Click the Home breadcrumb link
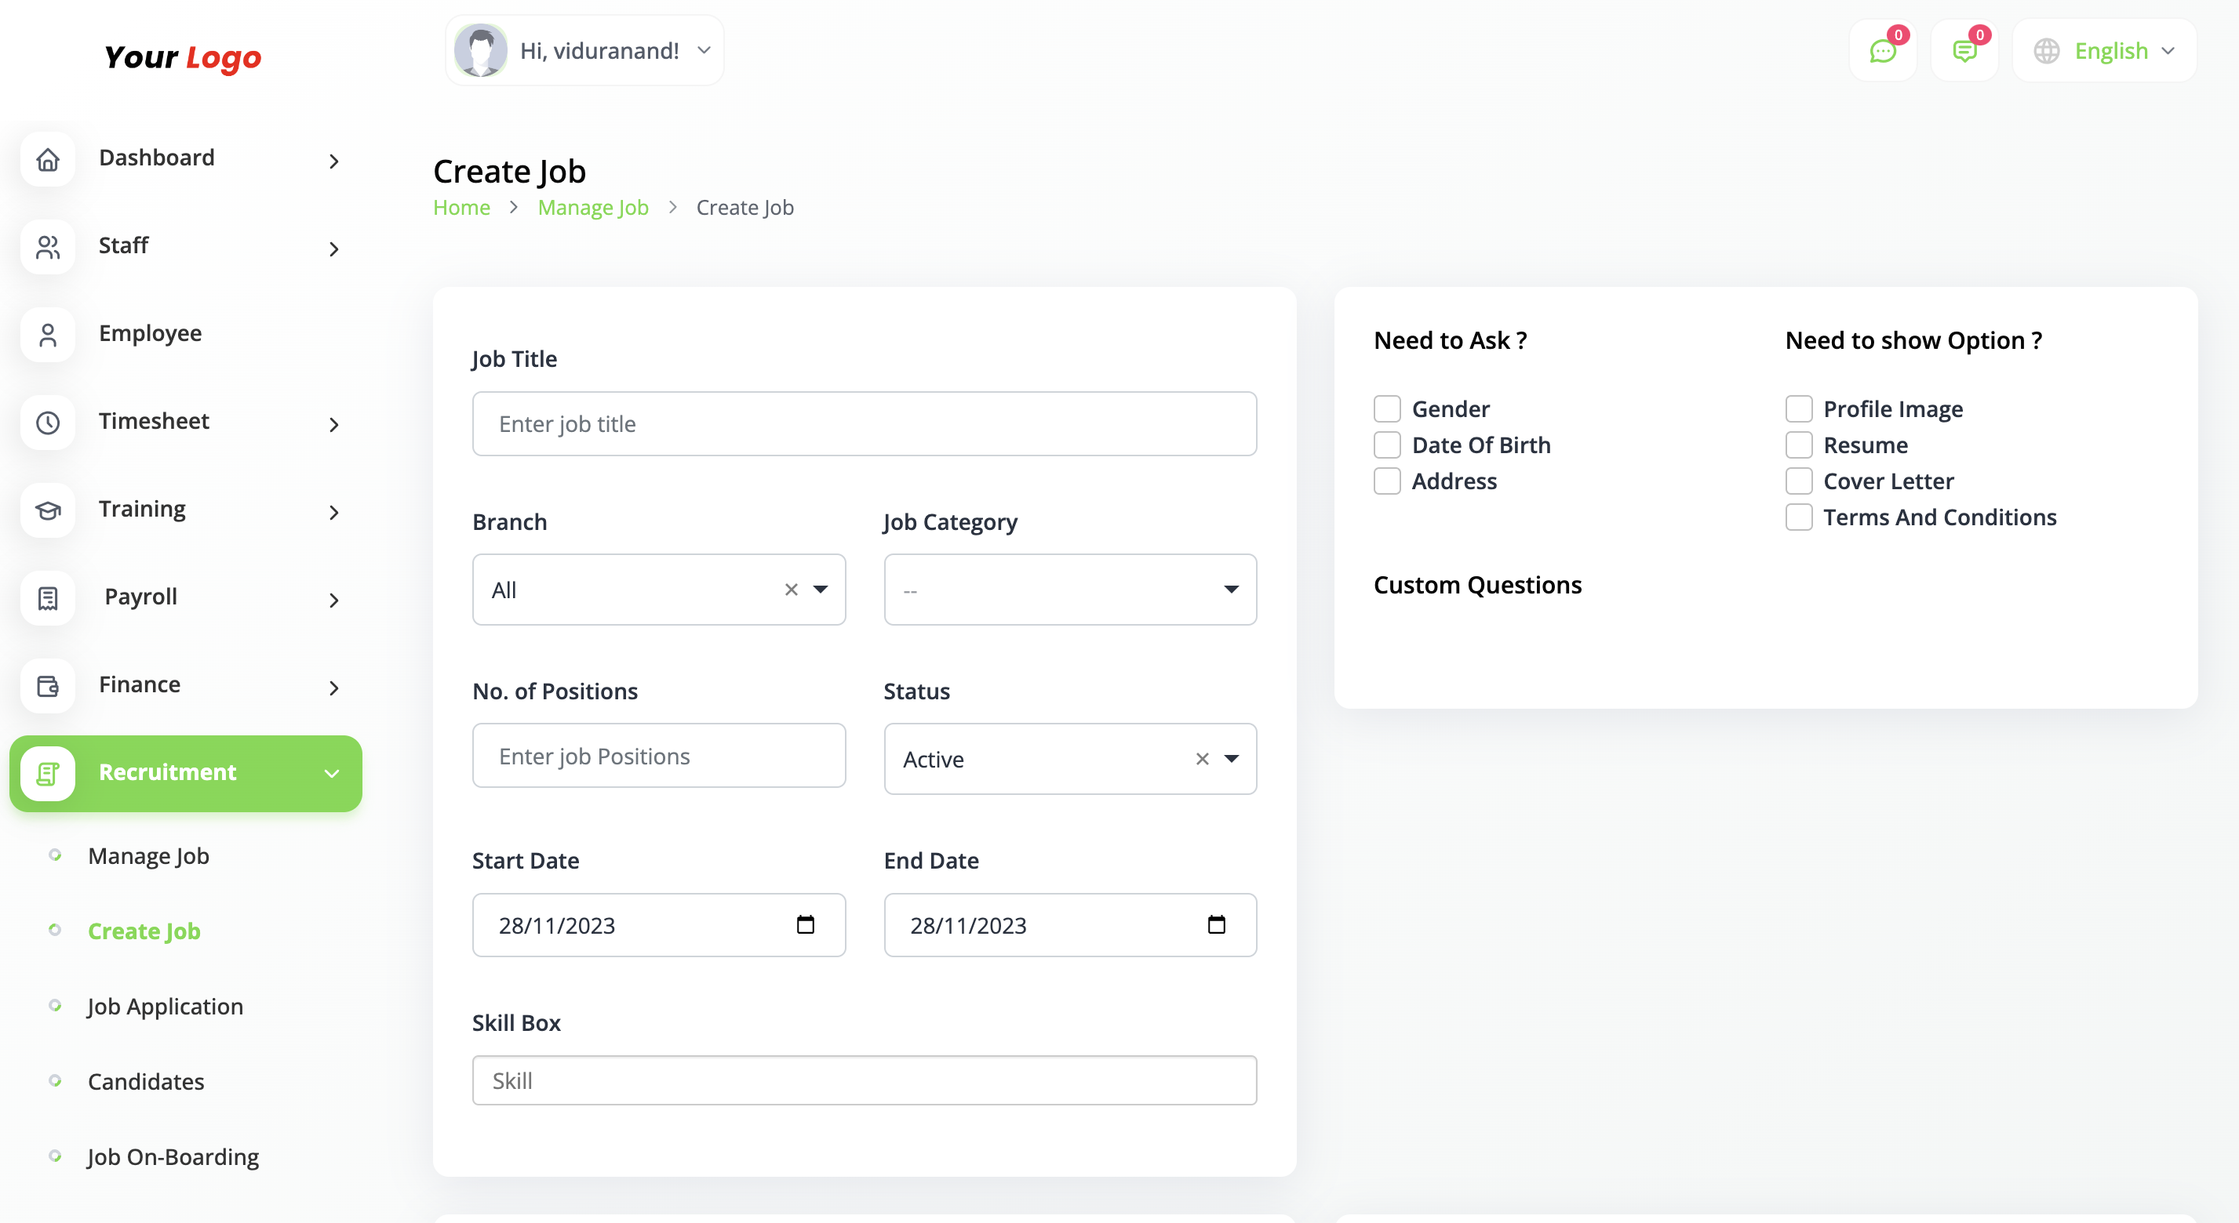The image size is (2239, 1223). coord(461,208)
